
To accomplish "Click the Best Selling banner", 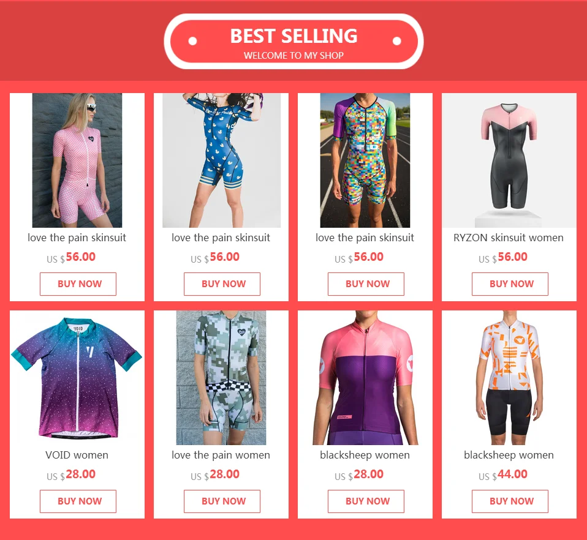I will [294, 42].
